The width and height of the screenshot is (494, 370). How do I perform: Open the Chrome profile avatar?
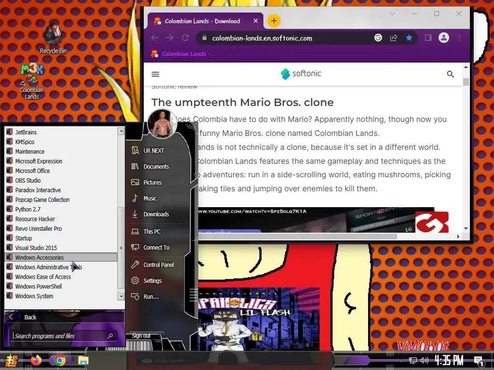(x=444, y=38)
